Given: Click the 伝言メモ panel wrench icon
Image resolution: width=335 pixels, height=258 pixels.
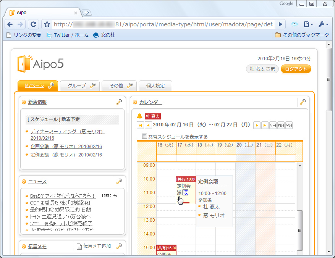Looking at the screenshot, I should pyautogui.click(x=120, y=246).
